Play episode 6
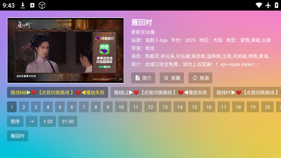The height and width of the screenshot is (158, 281). tap(72, 107)
